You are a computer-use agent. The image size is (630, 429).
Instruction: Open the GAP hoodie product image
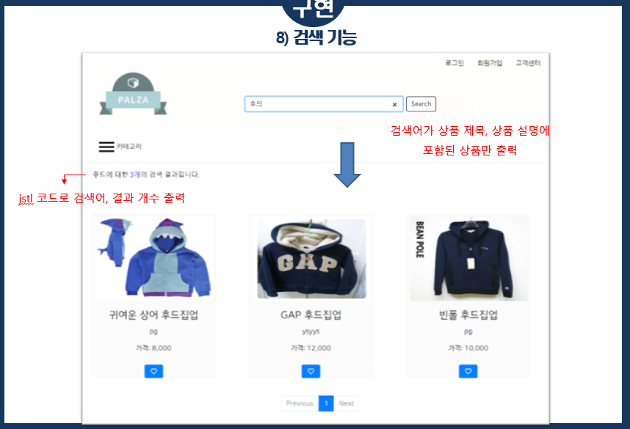tap(311, 258)
